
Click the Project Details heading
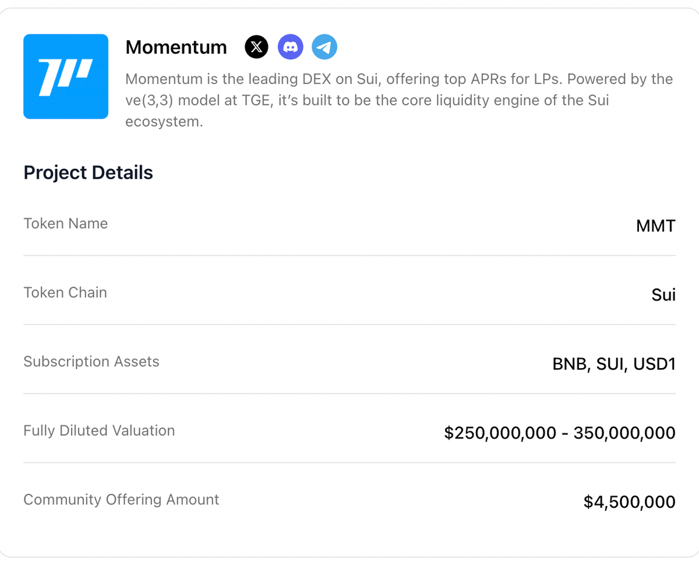(88, 172)
